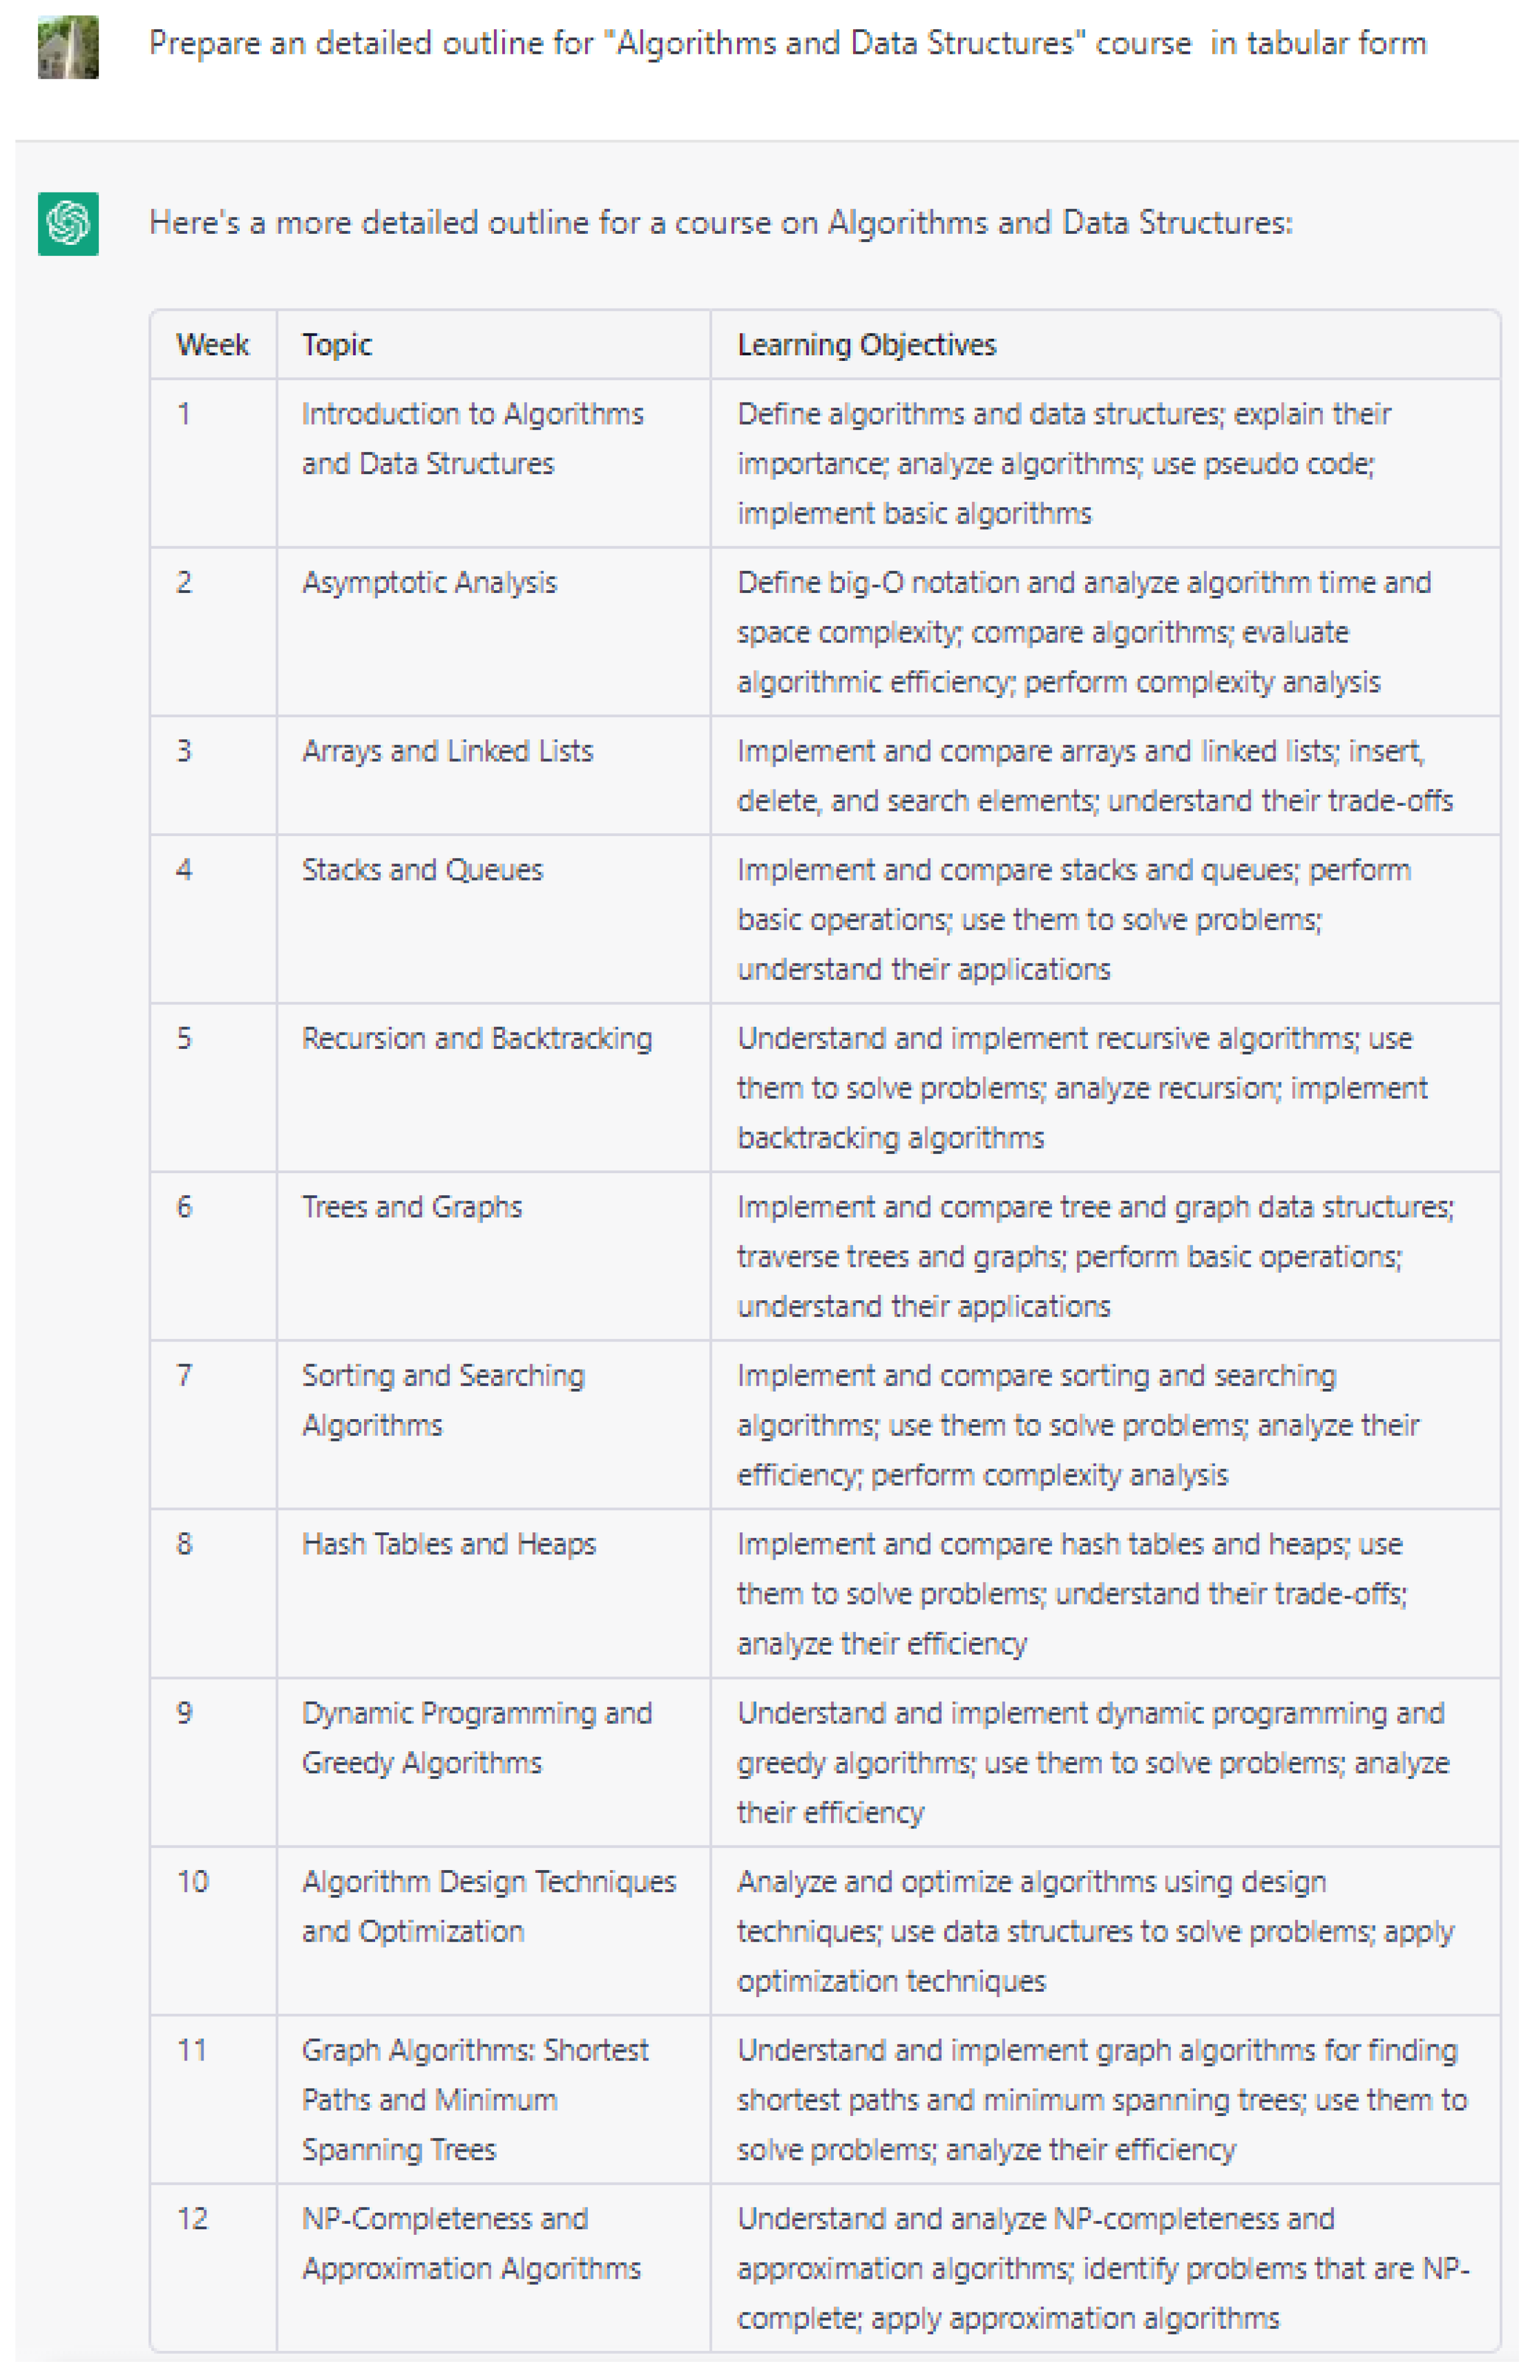Click the Introduction to Algorithms topic cell

tap(472, 439)
